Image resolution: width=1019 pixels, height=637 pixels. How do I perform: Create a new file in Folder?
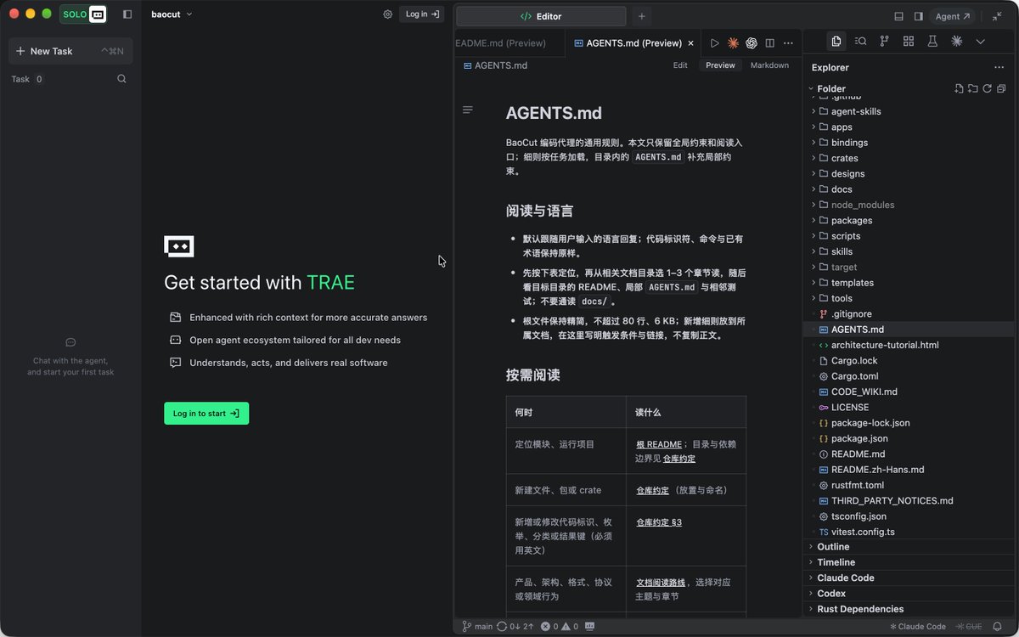coord(959,88)
